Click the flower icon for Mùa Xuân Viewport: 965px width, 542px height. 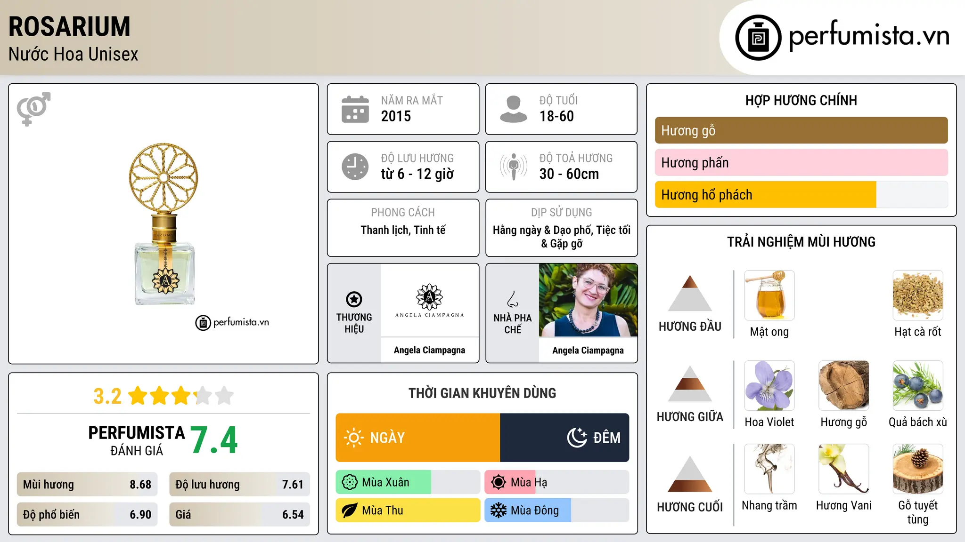point(350,482)
